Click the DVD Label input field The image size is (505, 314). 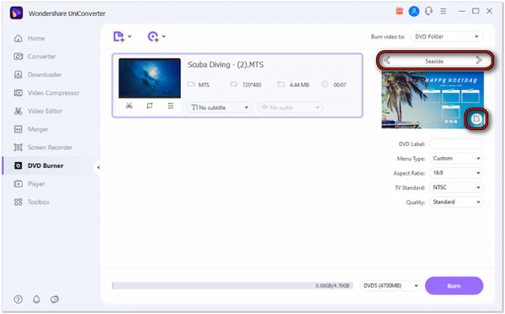click(x=456, y=144)
